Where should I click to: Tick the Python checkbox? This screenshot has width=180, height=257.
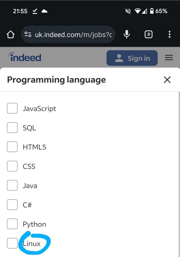click(12, 224)
